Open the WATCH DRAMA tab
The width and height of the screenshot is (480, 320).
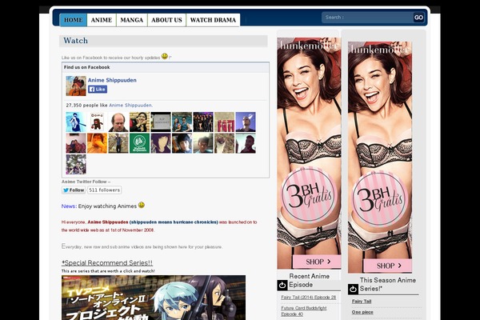click(x=213, y=20)
